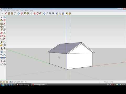
Task: Open the Window menu
Action: click(x=27, y=11)
